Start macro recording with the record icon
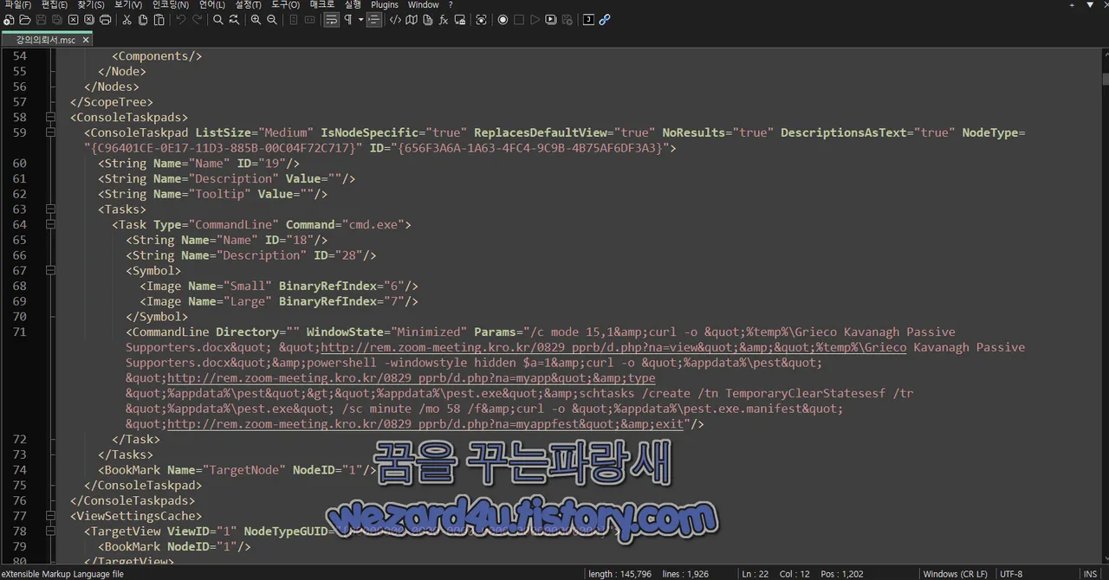1109x580 pixels. click(x=503, y=19)
